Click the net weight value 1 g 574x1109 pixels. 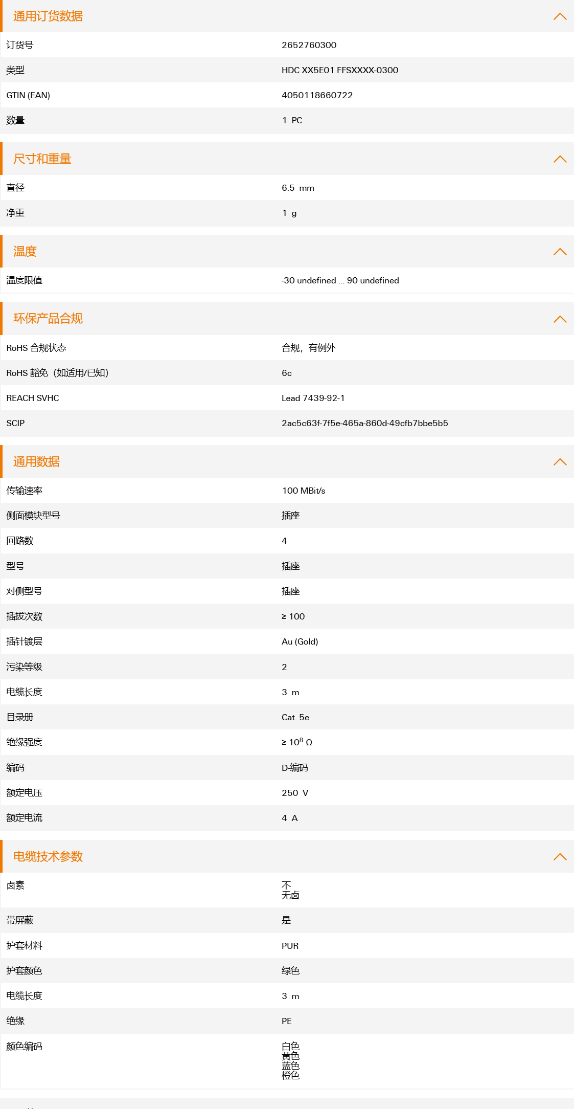click(x=289, y=213)
